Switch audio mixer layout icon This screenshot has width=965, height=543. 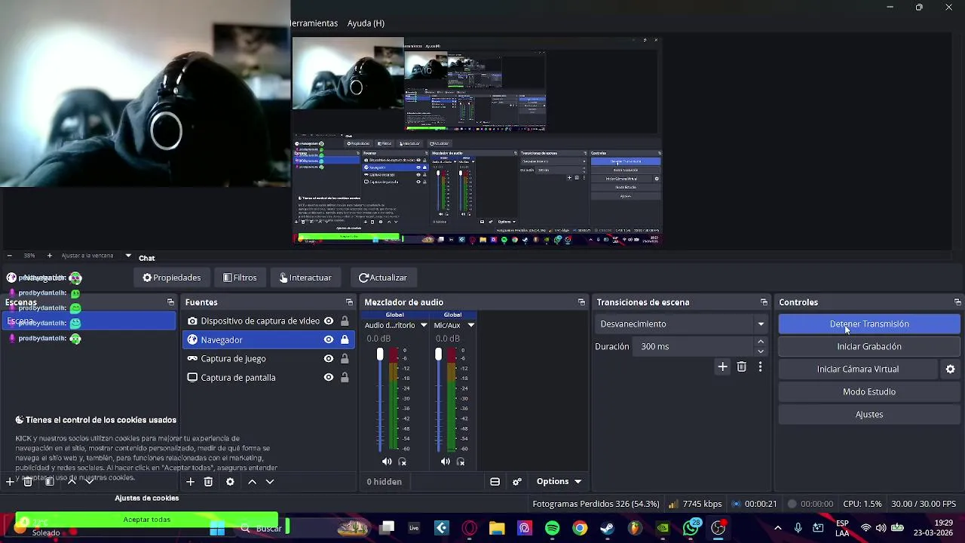point(495,481)
